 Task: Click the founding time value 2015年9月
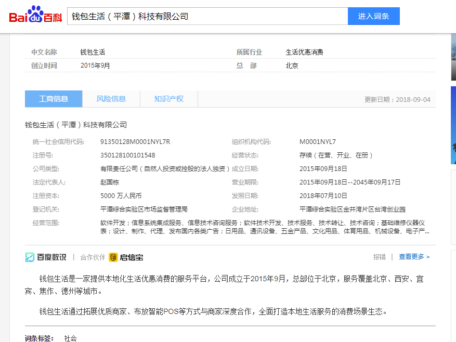95,65
